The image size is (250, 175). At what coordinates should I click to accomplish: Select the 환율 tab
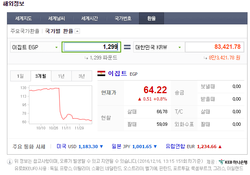point(151,18)
